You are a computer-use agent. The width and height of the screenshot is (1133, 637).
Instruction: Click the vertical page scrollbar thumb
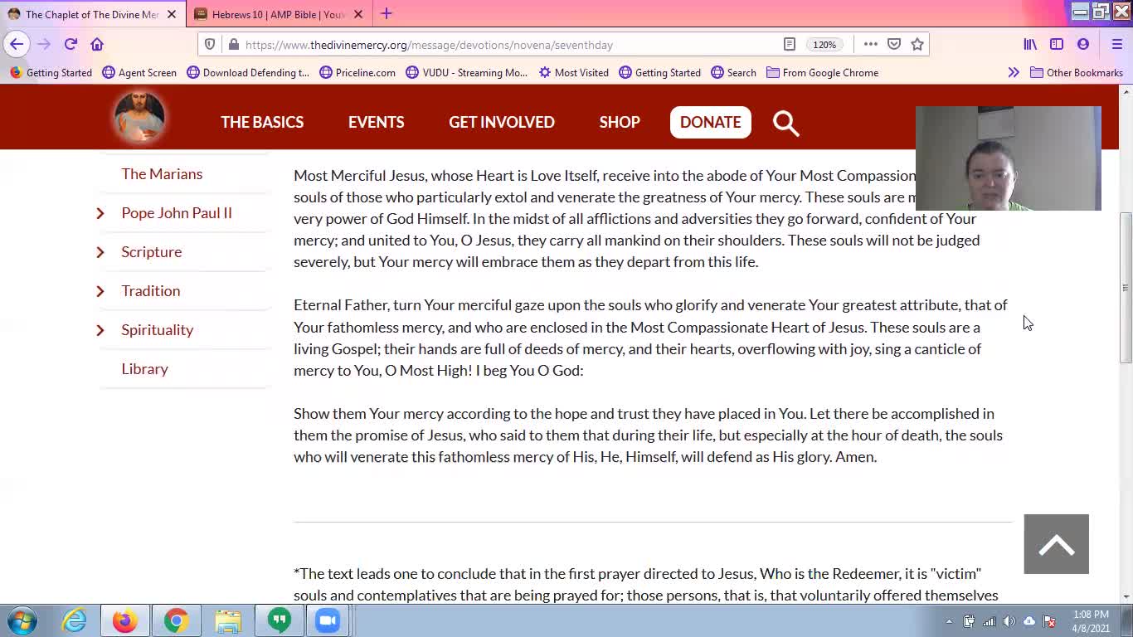coord(1126,288)
